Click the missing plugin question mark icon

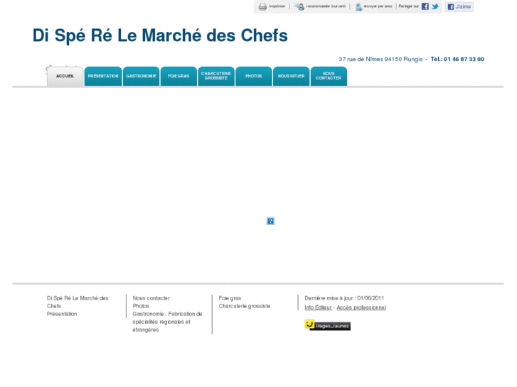point(270,221)
